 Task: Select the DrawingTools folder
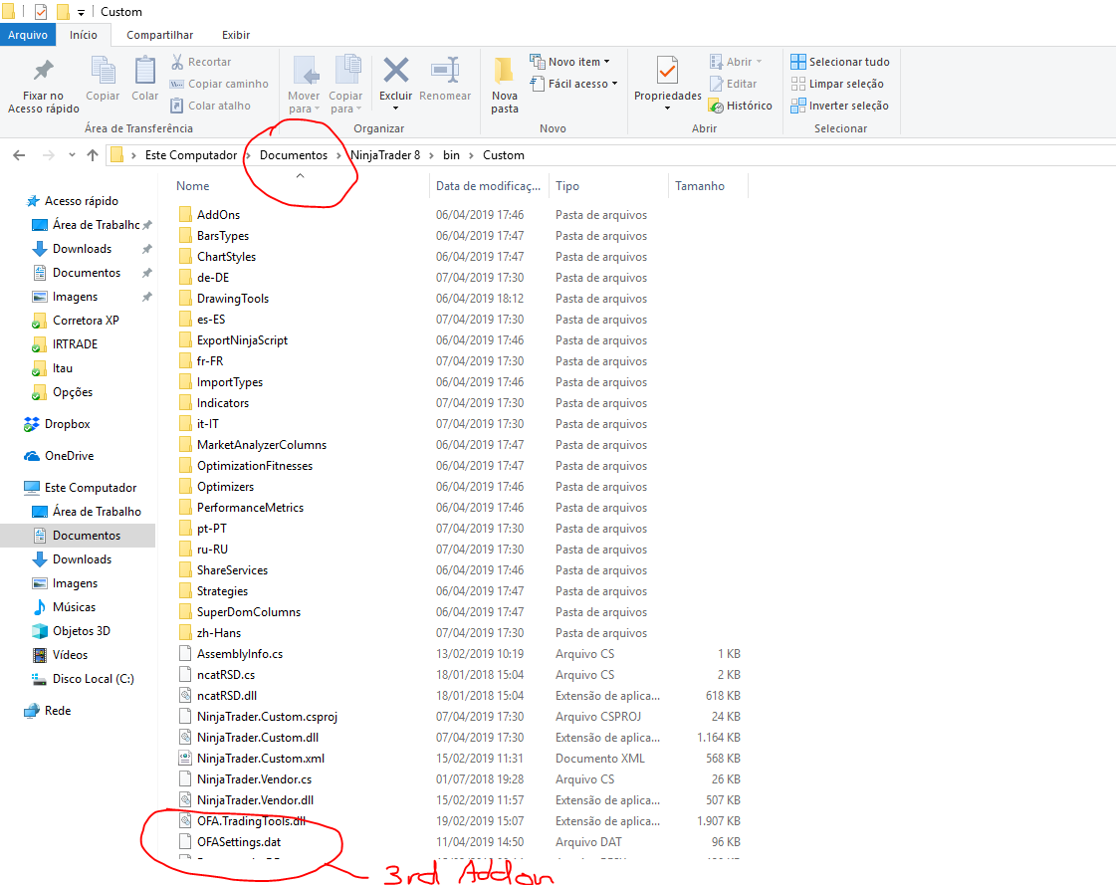click(x=232, y=299)
